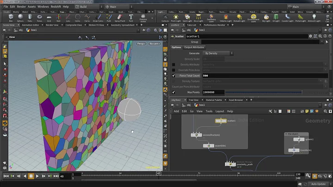Open the network editor Layout menu
Image resolution: width=333 pixels, height=187 pixels.
[220, 112]
